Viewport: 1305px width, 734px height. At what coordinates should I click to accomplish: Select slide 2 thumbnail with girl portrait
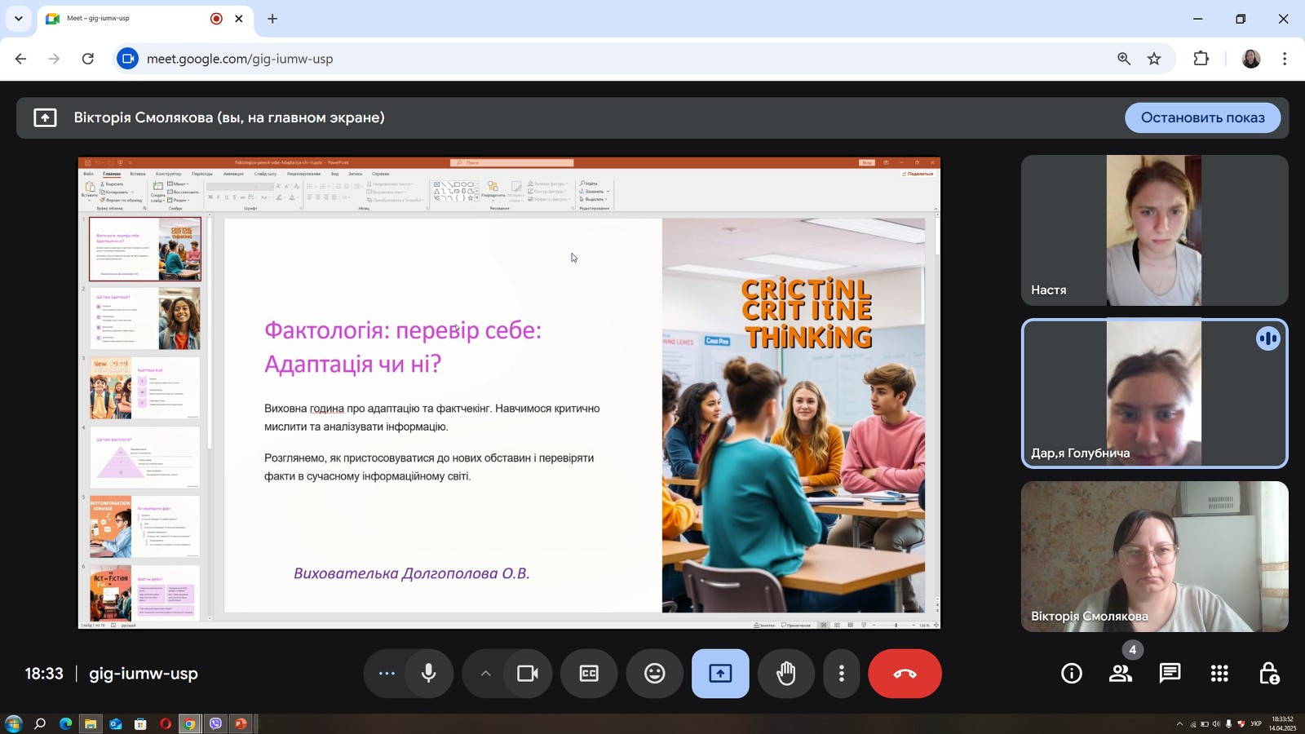[x=145, y=318]
